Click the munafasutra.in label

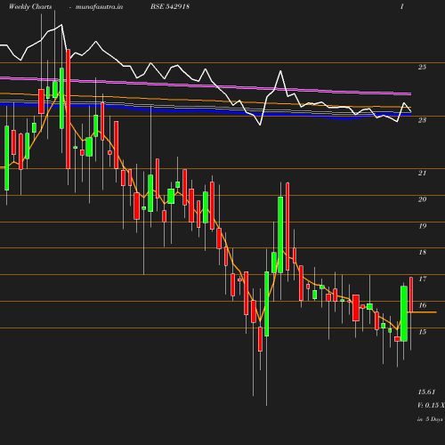click(99, 6)
